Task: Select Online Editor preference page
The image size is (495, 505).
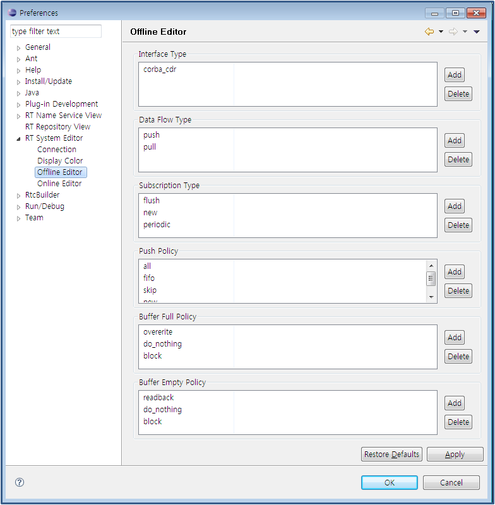Action: pyautogui.click(x=59, y=184)
